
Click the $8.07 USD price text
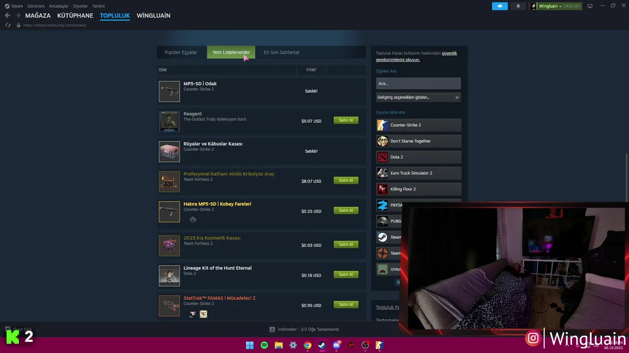[x=311, y=181]
